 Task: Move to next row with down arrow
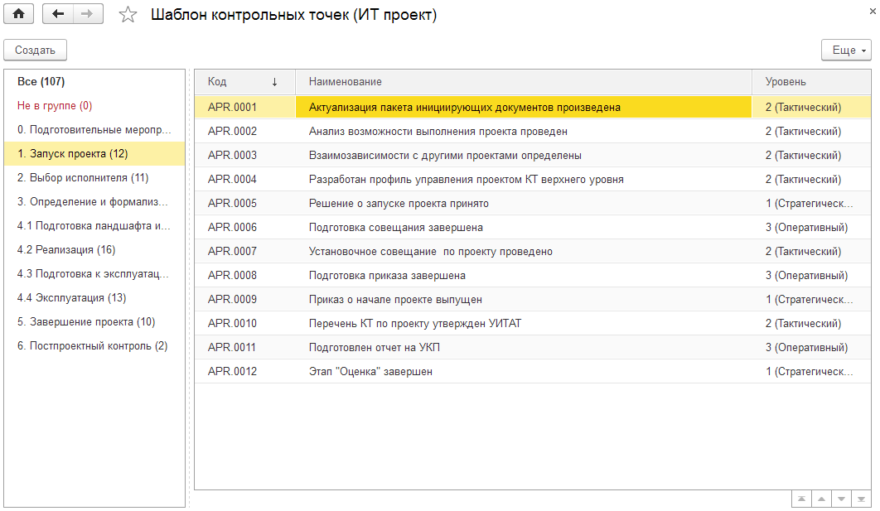point(841,499)
